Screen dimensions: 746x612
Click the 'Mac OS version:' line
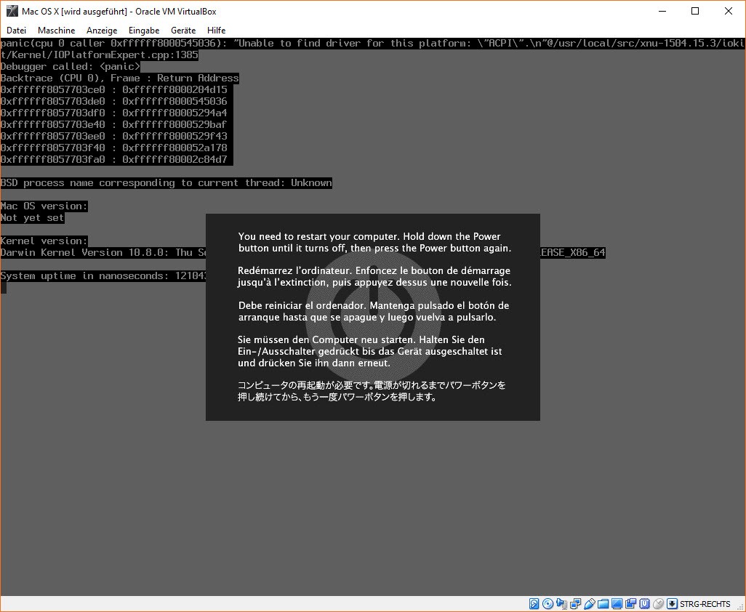[44, 206]
